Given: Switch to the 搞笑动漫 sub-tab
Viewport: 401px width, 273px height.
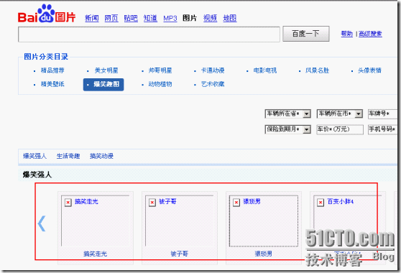Looking at the screenshot, I should click(101, 156).
